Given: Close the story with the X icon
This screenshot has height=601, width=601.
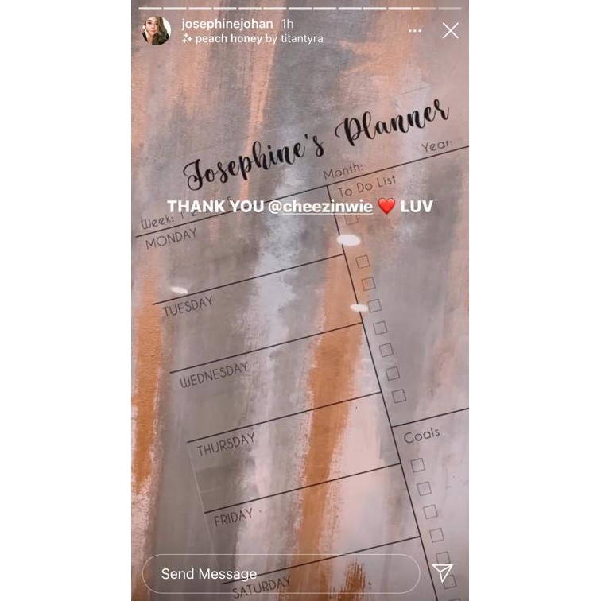Looking at the screenshot, I should click(x=451, y=31).
